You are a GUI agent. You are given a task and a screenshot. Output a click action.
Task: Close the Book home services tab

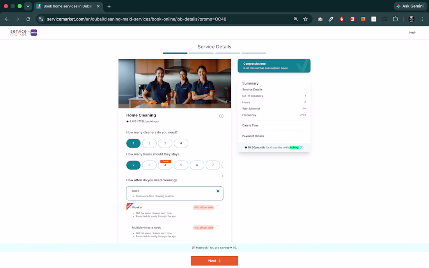[x=98, y=6]
